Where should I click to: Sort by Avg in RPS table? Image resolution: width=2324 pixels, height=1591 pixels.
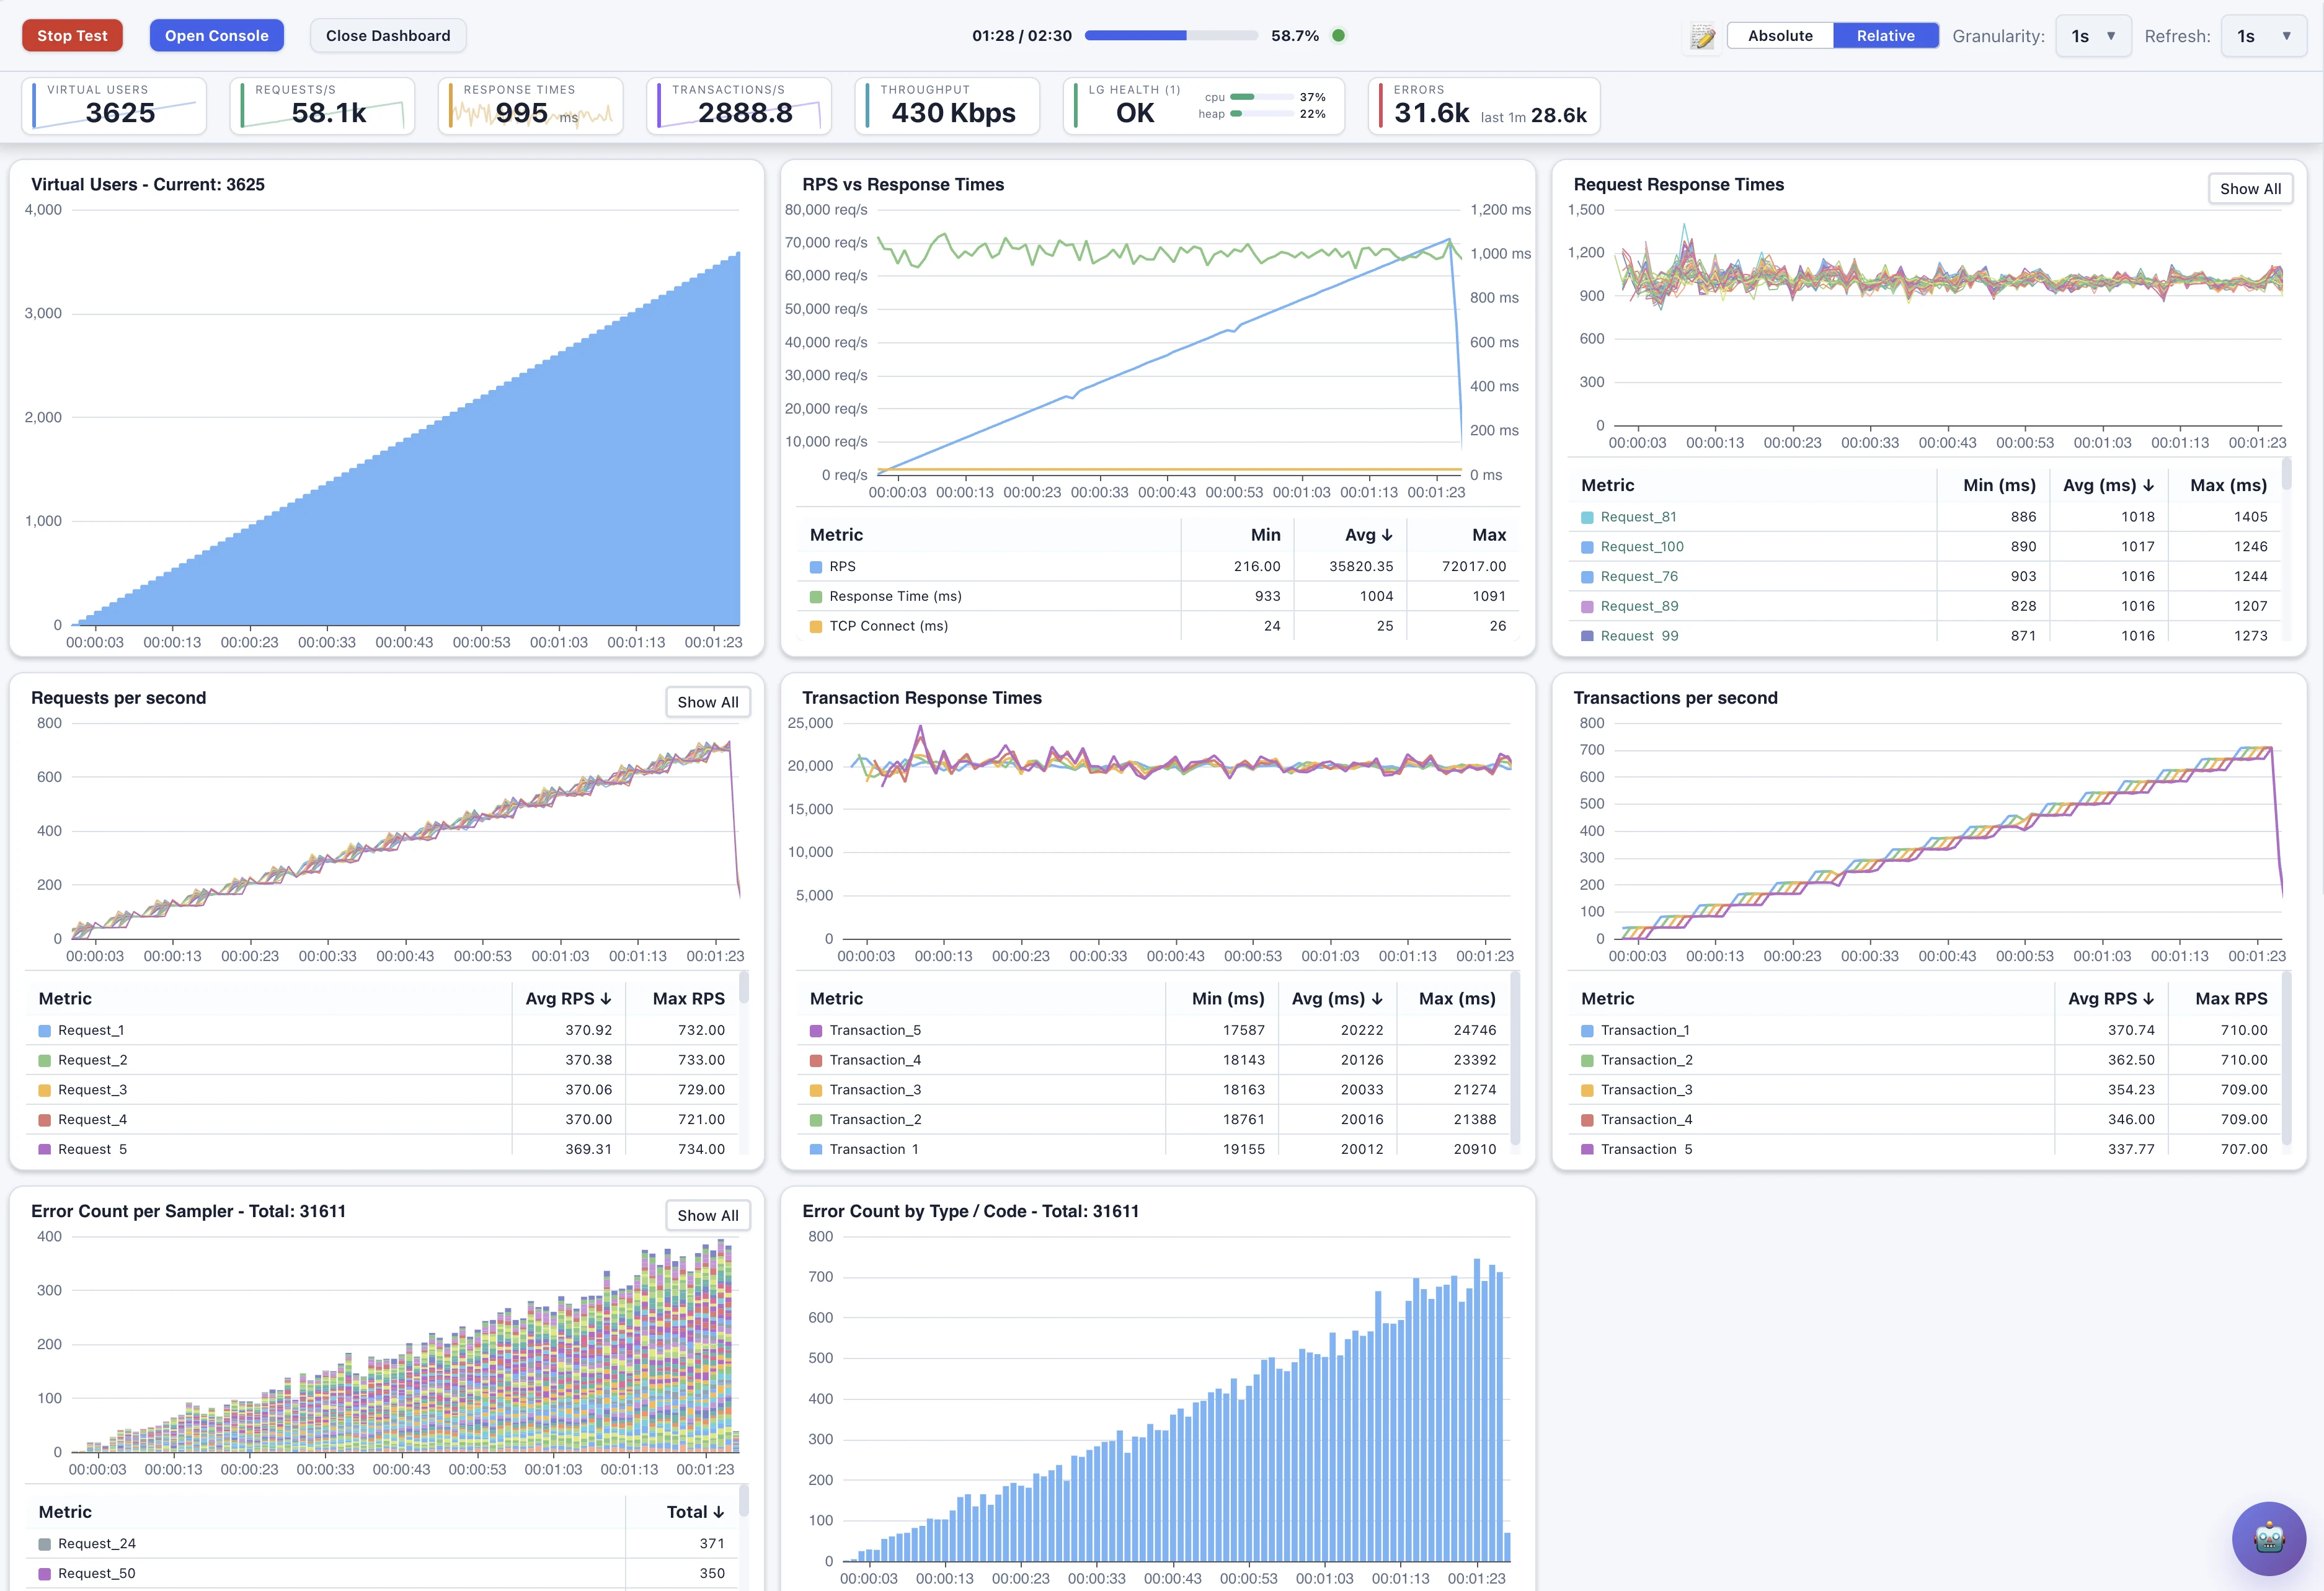coord(1368,535)
